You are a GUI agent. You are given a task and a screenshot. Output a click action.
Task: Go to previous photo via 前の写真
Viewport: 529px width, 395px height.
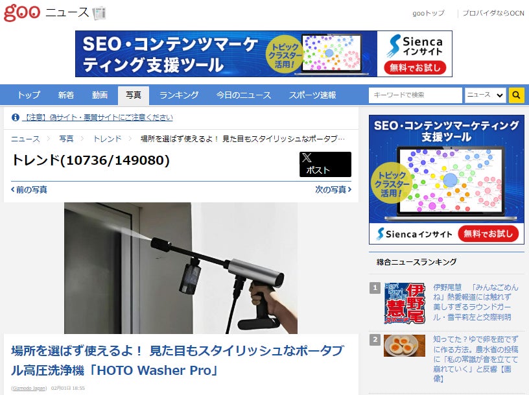pyautogui.click(x=29, y=190)
